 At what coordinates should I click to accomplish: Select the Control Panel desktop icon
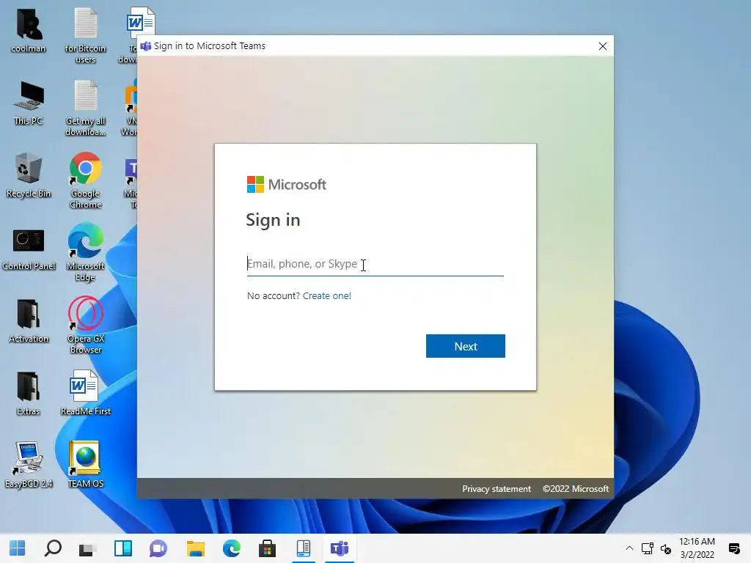(x=29, y=249)
